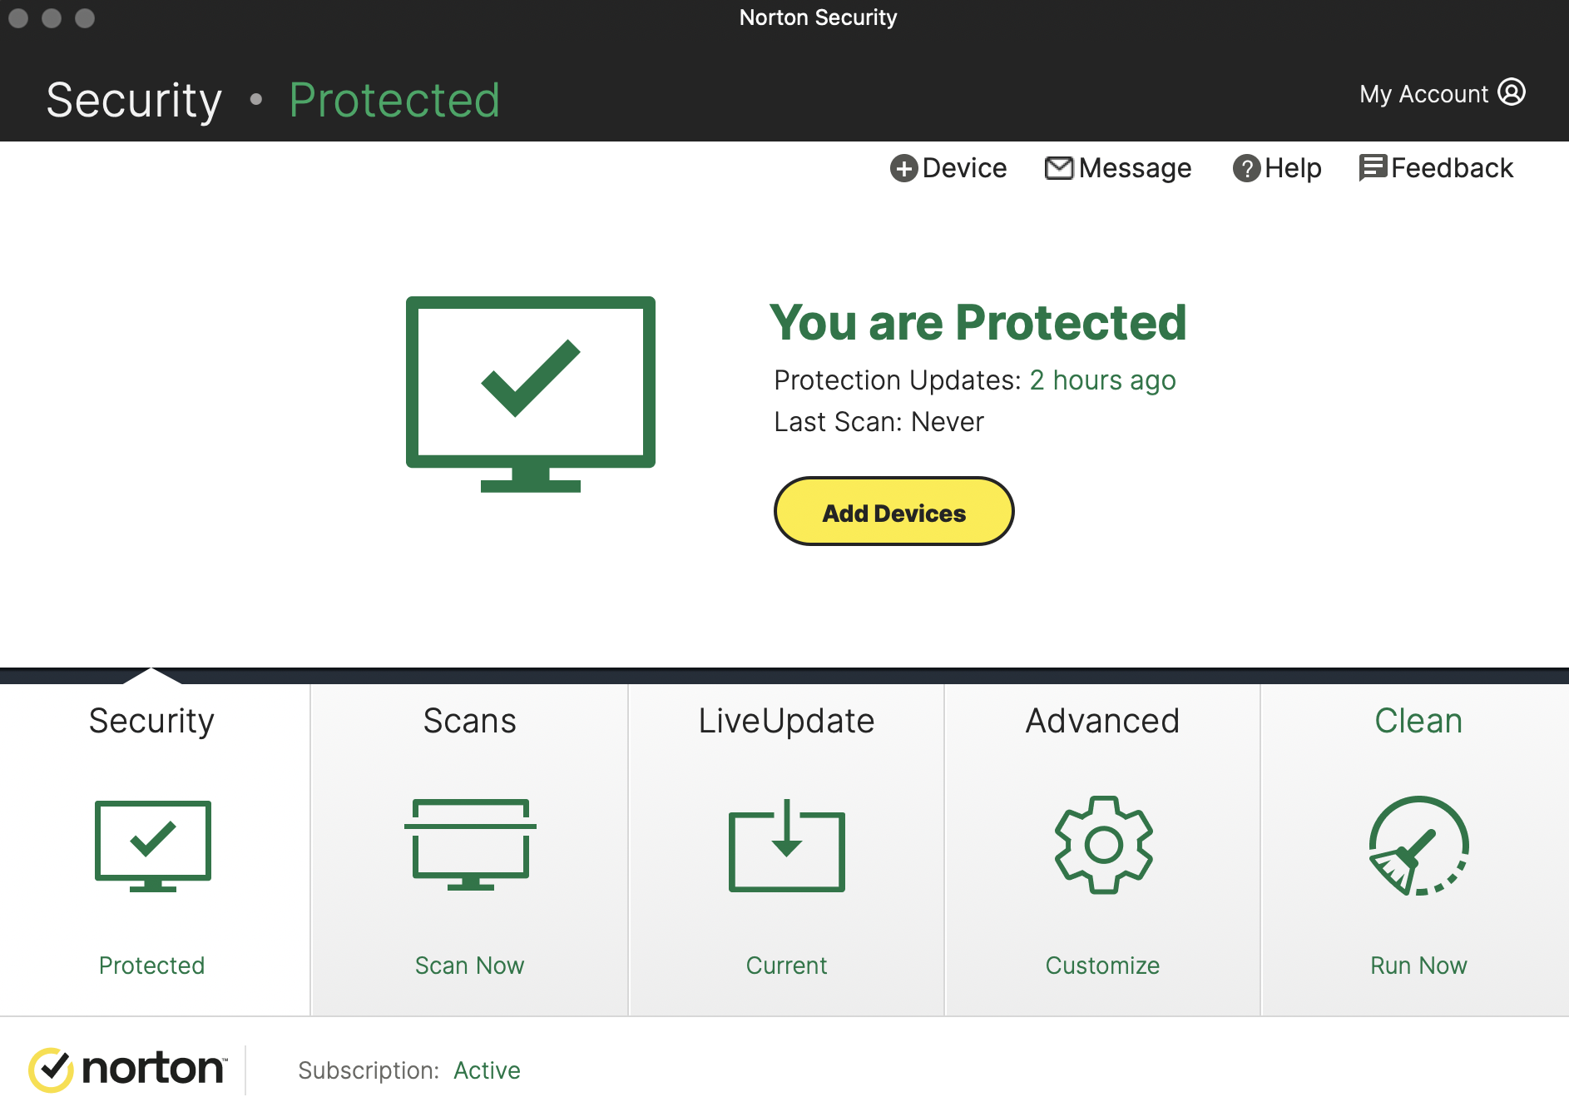Zoom the Norton Security window
This screenshot has height=1117, width=1569.
[x=85, y=17]
